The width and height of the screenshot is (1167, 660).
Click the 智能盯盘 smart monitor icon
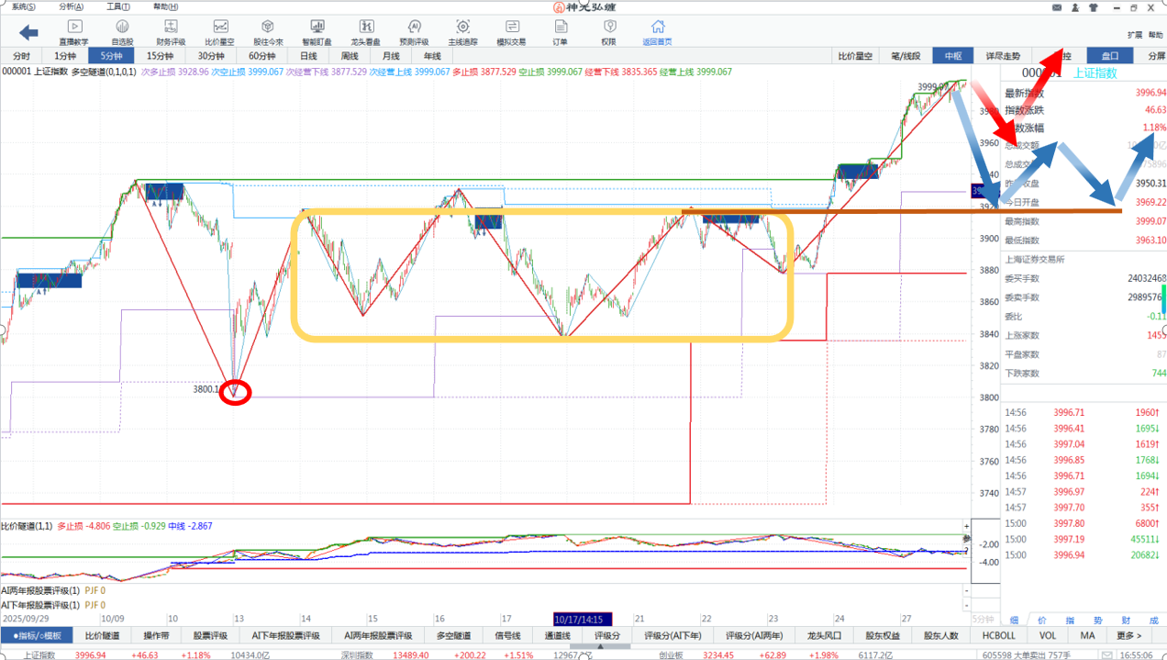[317, 32]
